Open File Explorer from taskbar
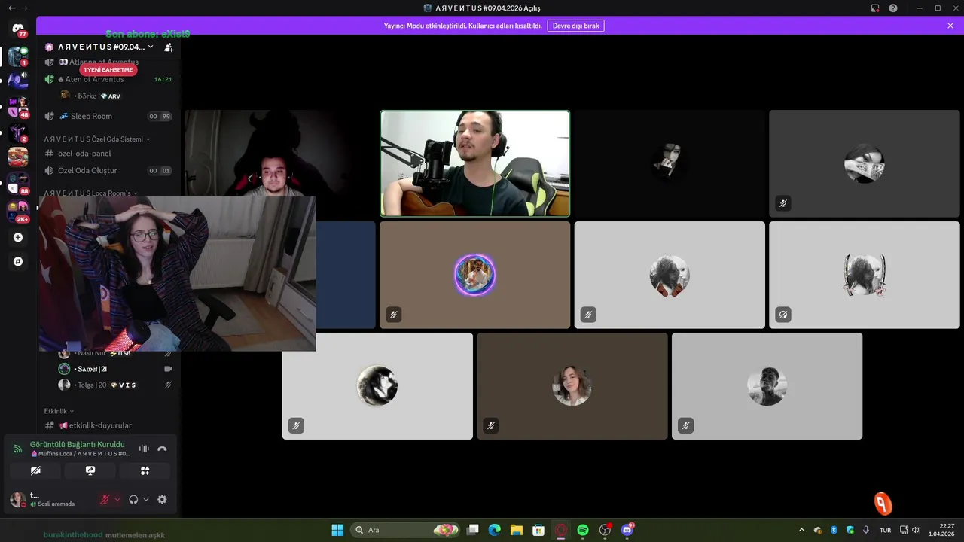The image size is (964, 542). [x=517, y=530]
